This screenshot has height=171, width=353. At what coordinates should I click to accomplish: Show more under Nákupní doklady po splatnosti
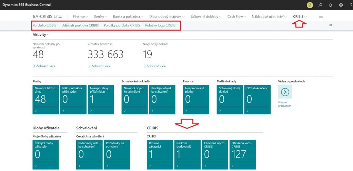(44, 66)
